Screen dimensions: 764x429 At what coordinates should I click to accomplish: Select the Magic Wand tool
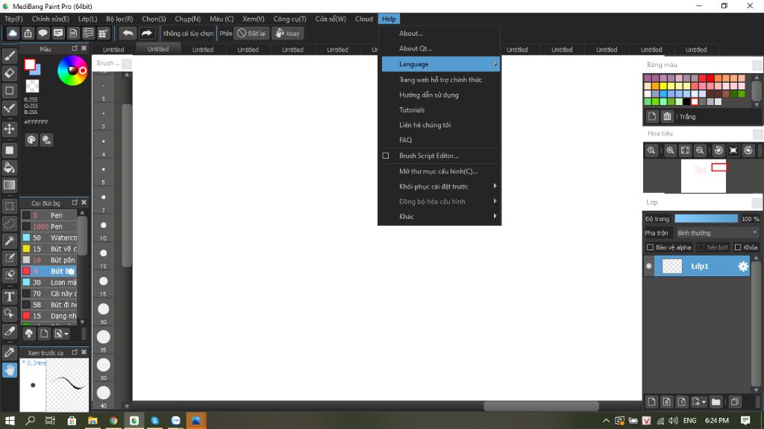pos(9,241)
